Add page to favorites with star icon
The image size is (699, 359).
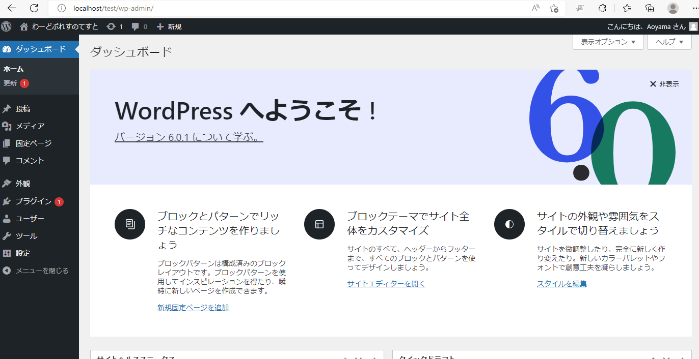[x=554, y=8]
